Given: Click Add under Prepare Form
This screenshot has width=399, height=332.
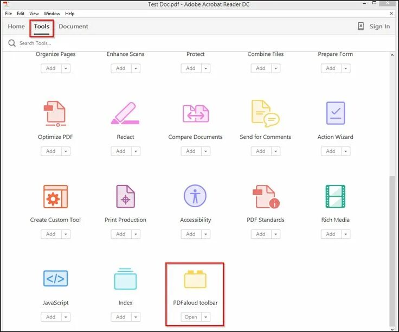Looking at the screenshot, I should coord(331,68).
